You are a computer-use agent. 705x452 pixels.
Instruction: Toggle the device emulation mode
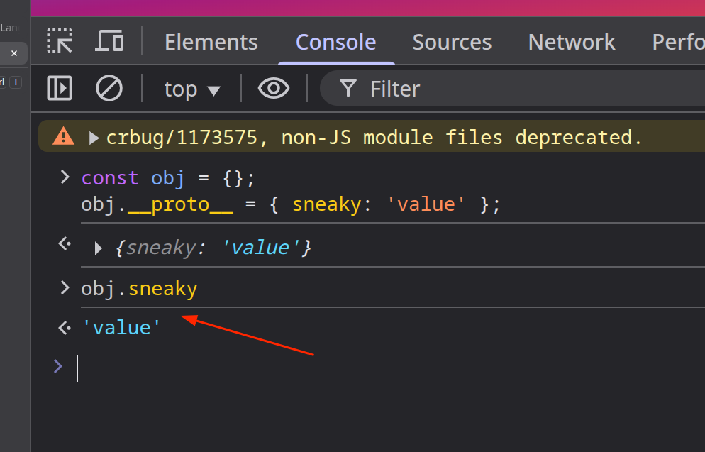pos(109,42)
